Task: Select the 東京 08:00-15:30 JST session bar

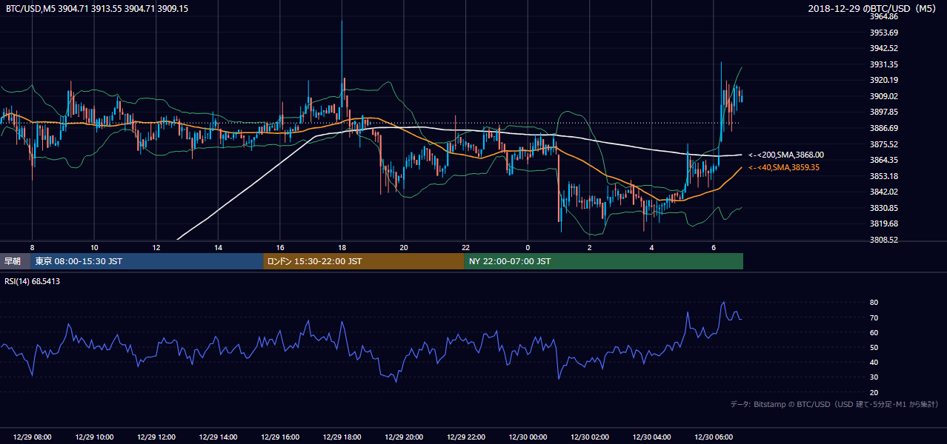Action: (x=147, y=261)
